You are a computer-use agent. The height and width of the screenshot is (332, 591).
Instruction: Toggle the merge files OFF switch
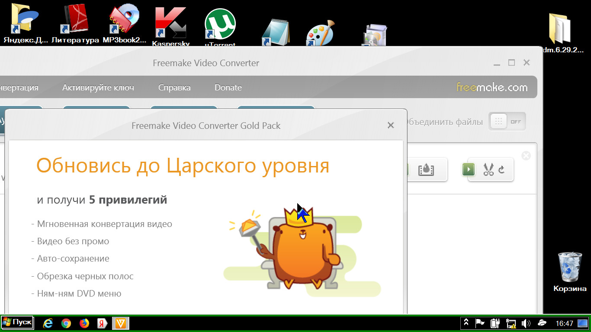pos(507,122)
